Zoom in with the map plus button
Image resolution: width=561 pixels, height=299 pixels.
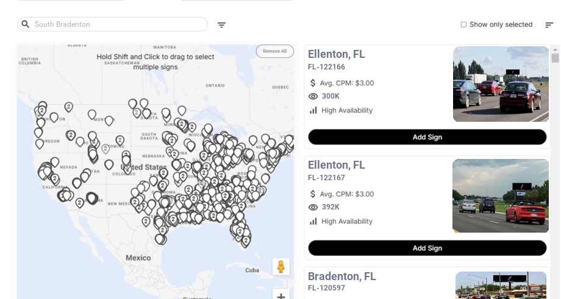coord(280,297)
